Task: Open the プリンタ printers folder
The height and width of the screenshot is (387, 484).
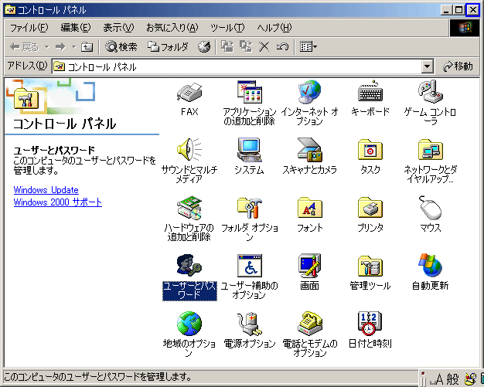Action: point(370,208)
